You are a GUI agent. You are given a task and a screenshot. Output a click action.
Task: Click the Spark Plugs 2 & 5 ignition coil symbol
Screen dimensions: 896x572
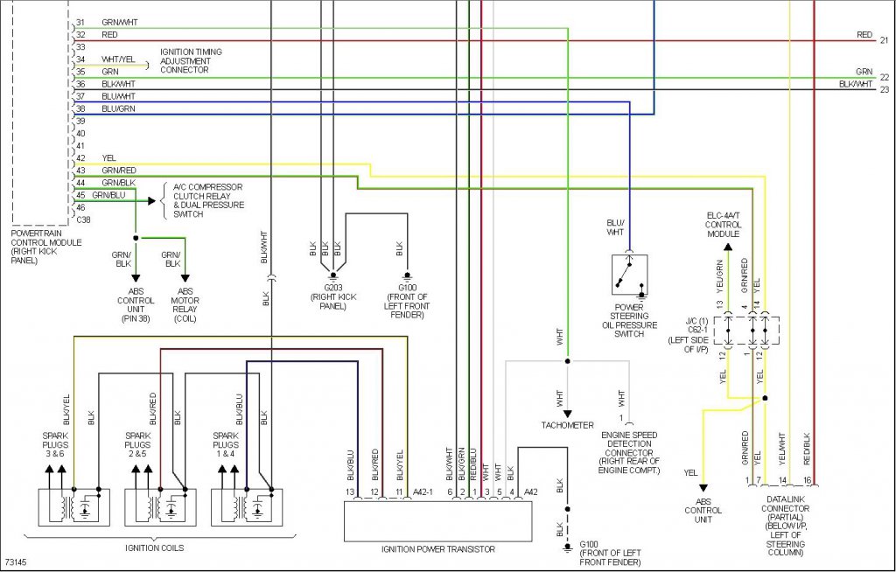pos(161,507)
